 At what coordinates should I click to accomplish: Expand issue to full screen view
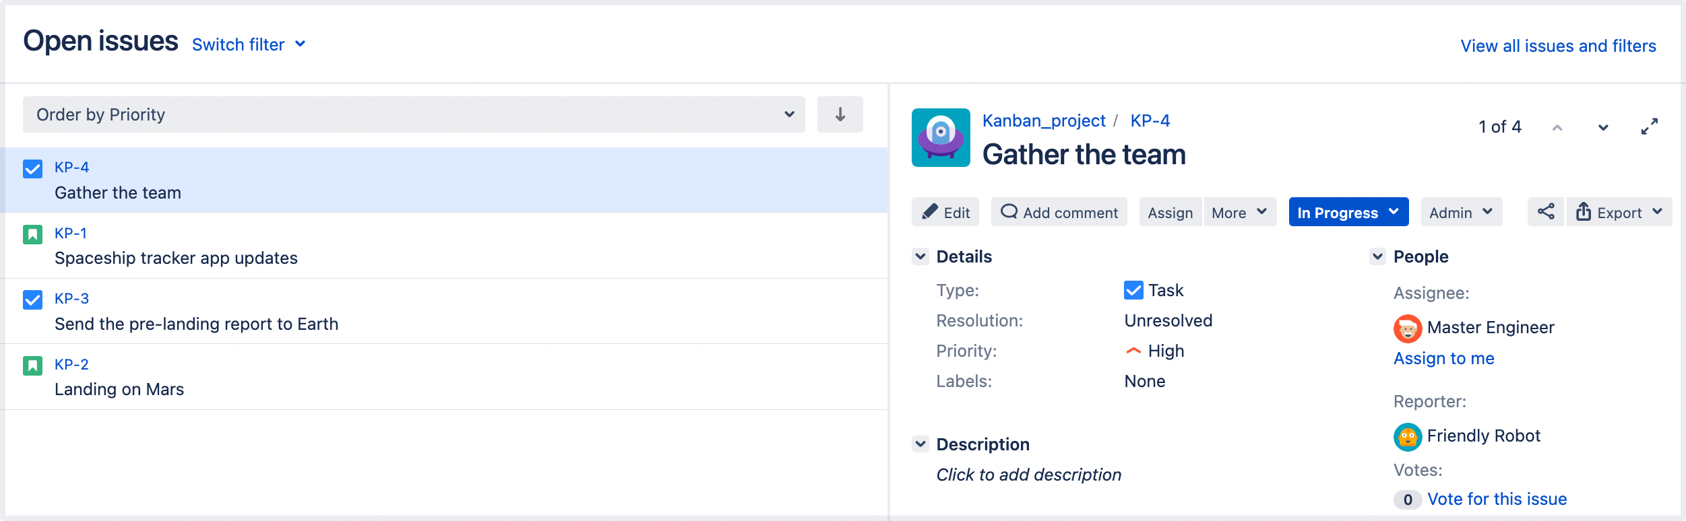(x=1649, y=127)
